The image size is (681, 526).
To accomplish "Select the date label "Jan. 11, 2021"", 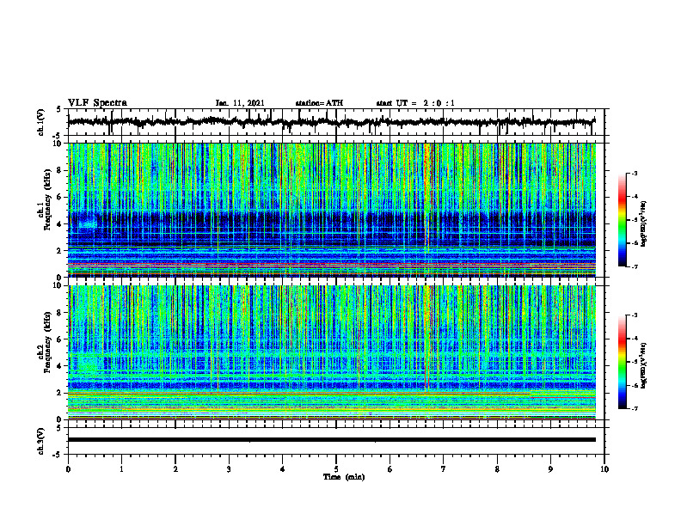I will 240,103.
